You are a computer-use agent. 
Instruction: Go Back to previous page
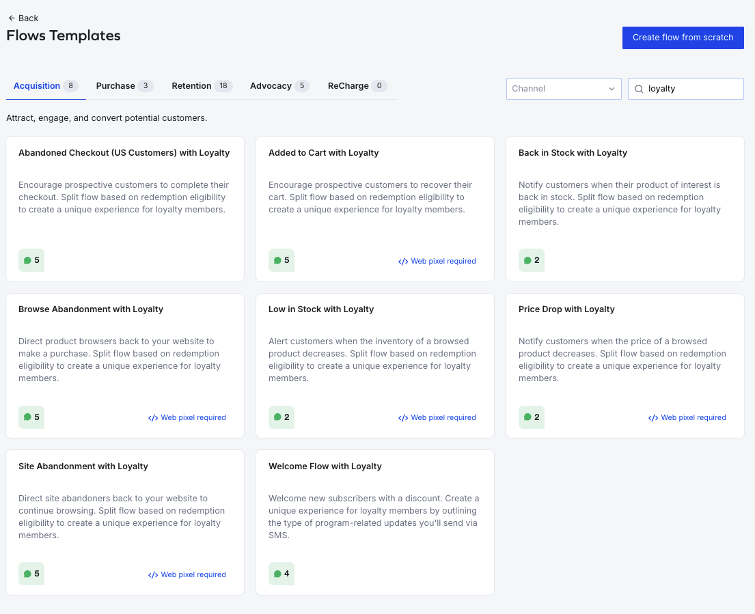[23, 18]
